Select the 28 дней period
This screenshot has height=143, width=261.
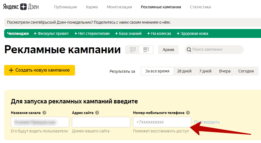(184, 71)
